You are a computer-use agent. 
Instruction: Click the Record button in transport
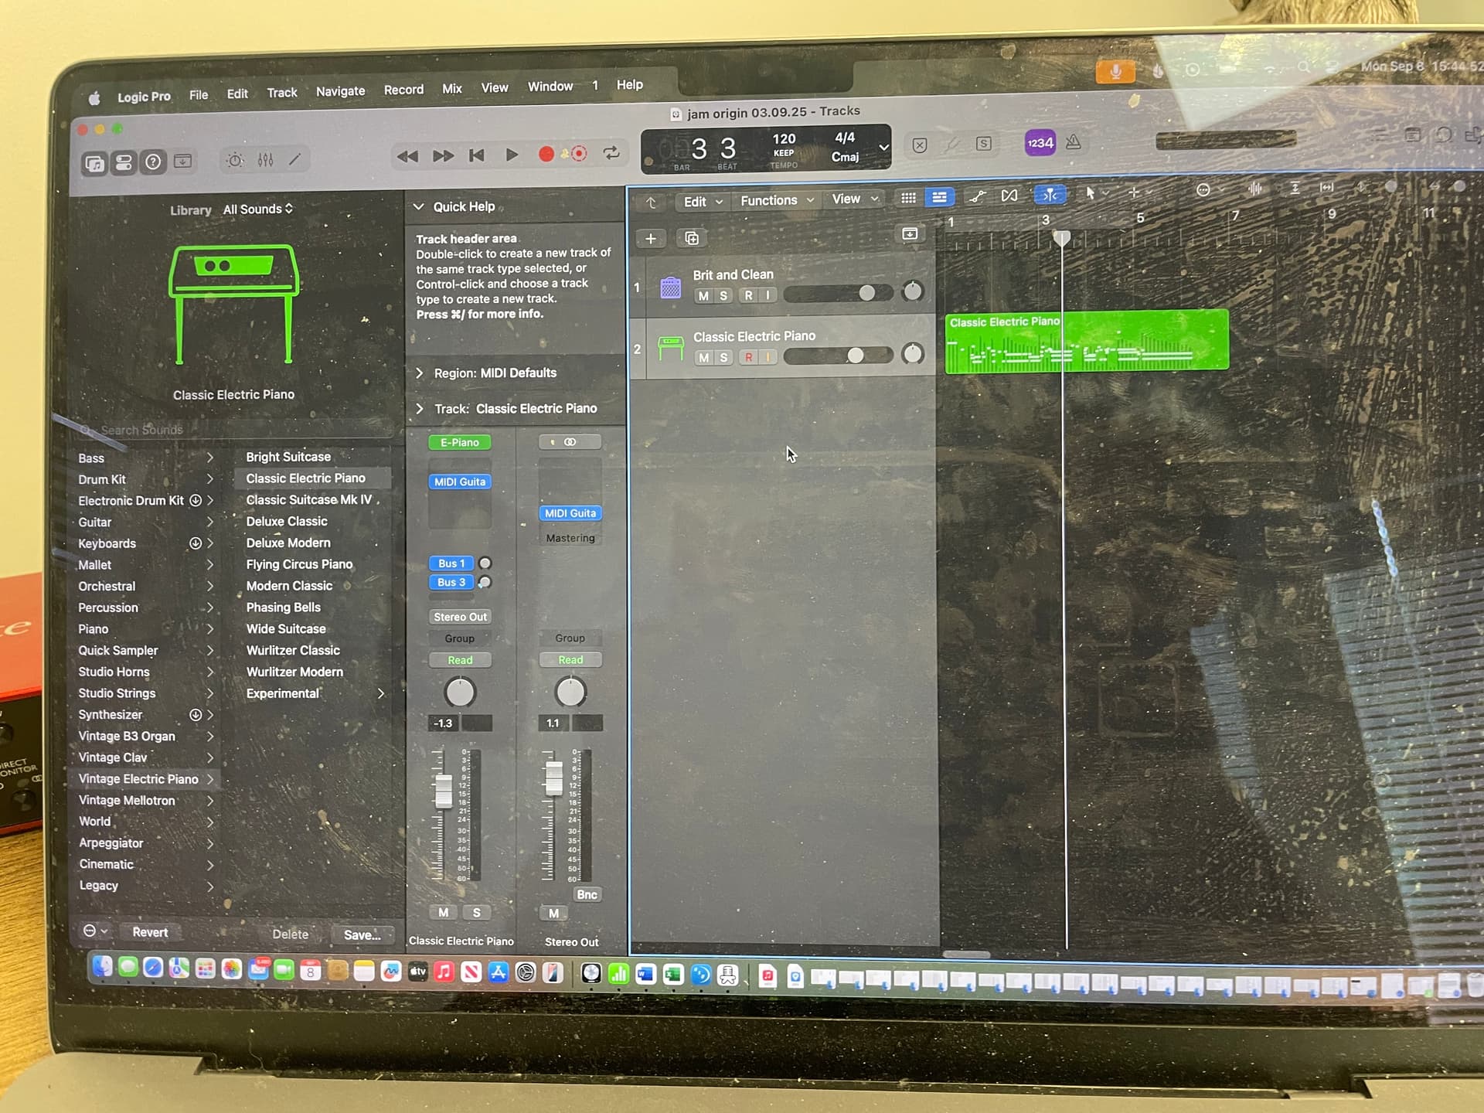coord(546,155)
